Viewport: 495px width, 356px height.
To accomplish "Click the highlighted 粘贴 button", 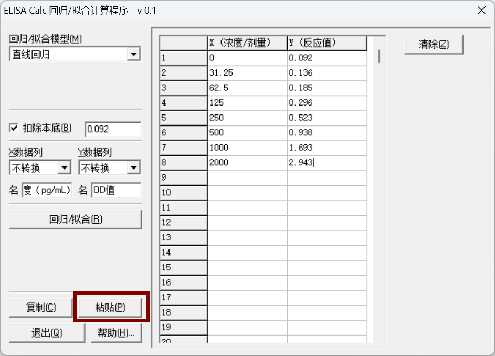I will 111,307.
